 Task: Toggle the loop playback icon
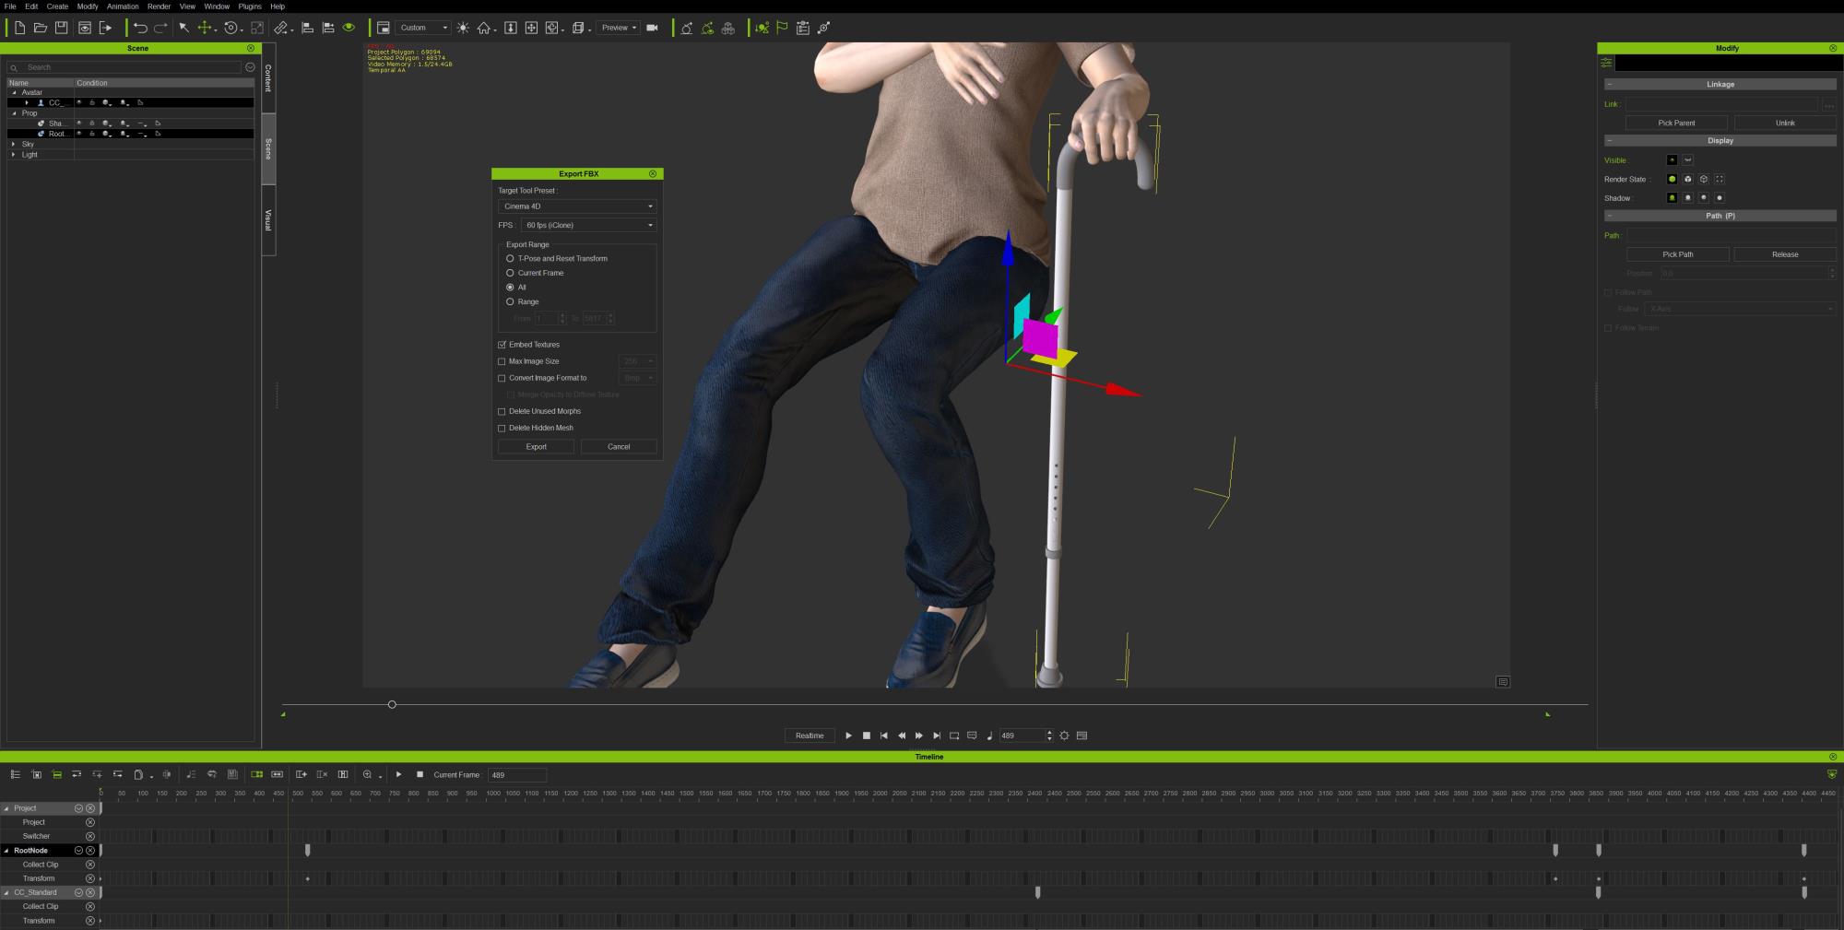[954, 736]
